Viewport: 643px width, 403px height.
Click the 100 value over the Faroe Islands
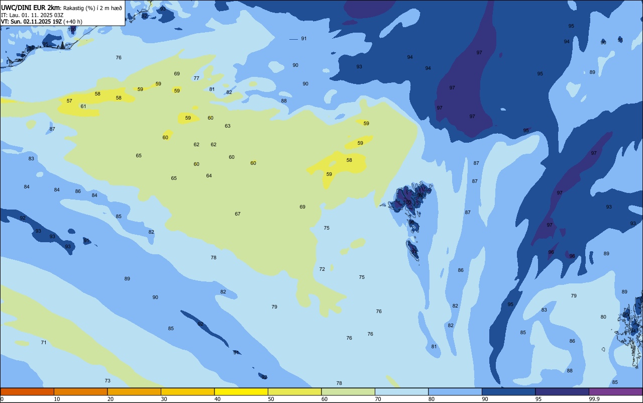(x=407, y=203)
